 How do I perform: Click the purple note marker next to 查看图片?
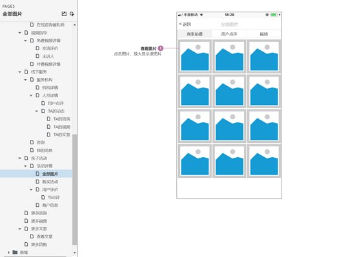tap(161, 48)
